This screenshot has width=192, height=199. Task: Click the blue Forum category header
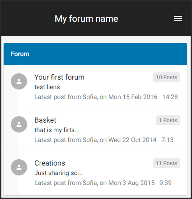(x=95, y=54)
